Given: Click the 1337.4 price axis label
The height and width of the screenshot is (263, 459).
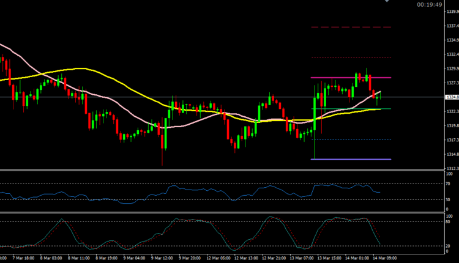Looking at the screenshot, I should tap(450, 26).
